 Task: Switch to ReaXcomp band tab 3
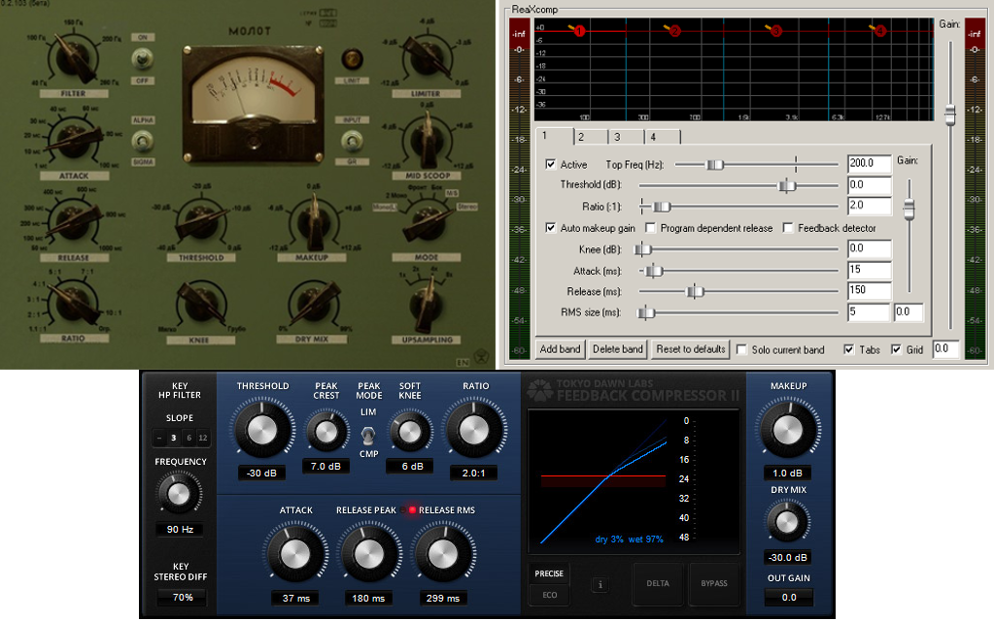(627, 137)
